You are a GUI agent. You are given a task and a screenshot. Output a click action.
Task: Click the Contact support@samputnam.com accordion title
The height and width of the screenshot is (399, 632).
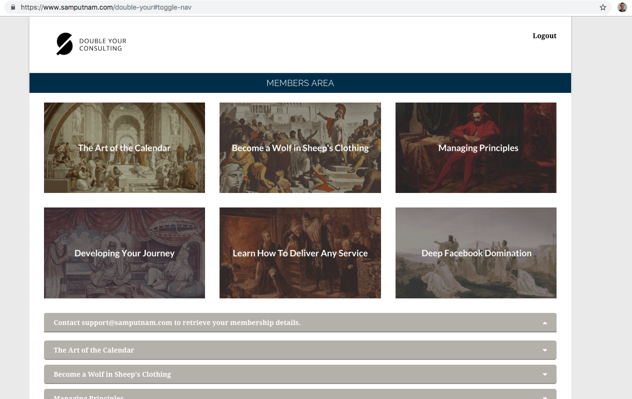tap(177, 323)
